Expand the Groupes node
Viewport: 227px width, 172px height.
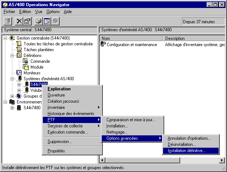12,96
